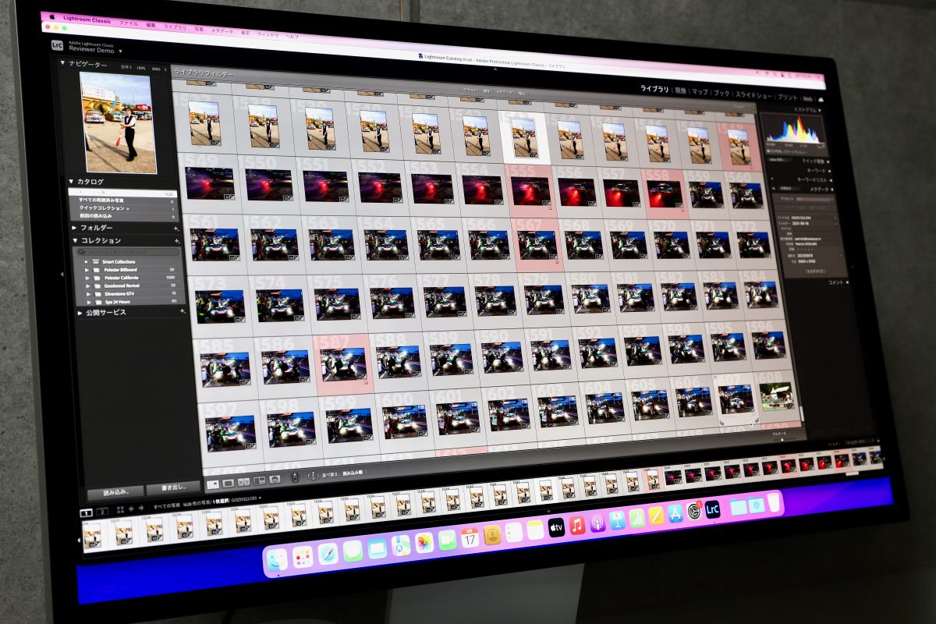Set navigator zoom to 300%
This screenshot has width=936, height=624.
[156, 69]
